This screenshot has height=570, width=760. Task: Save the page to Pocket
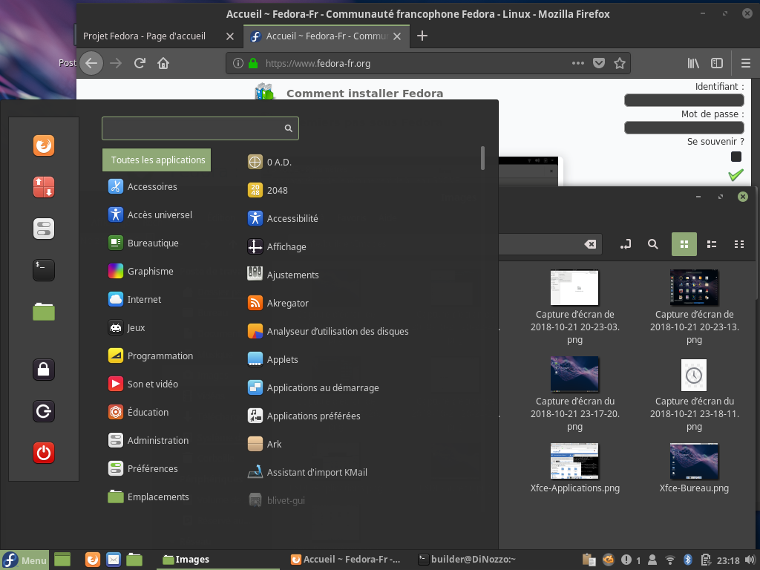599,63
